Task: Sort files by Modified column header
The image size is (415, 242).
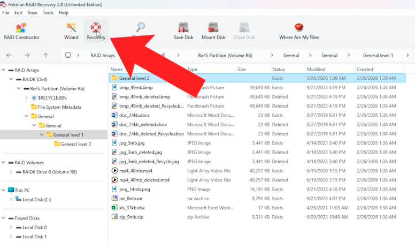Action: [316, 69]
